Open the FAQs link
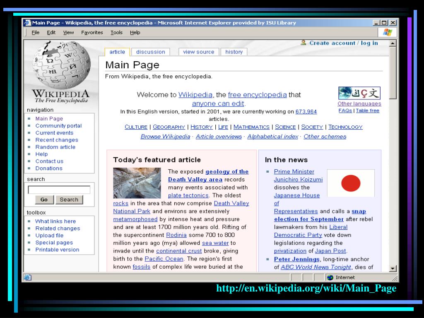This screenshot has width=424, height=318. click(345, 111)
